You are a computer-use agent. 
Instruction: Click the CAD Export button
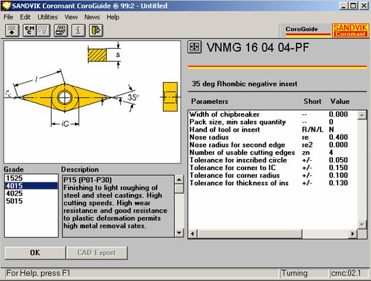pos(97,253)
